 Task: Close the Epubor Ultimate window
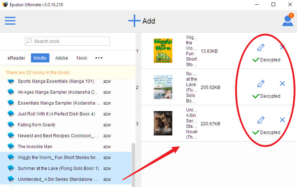pyautogui.click(x=290, y=4)
